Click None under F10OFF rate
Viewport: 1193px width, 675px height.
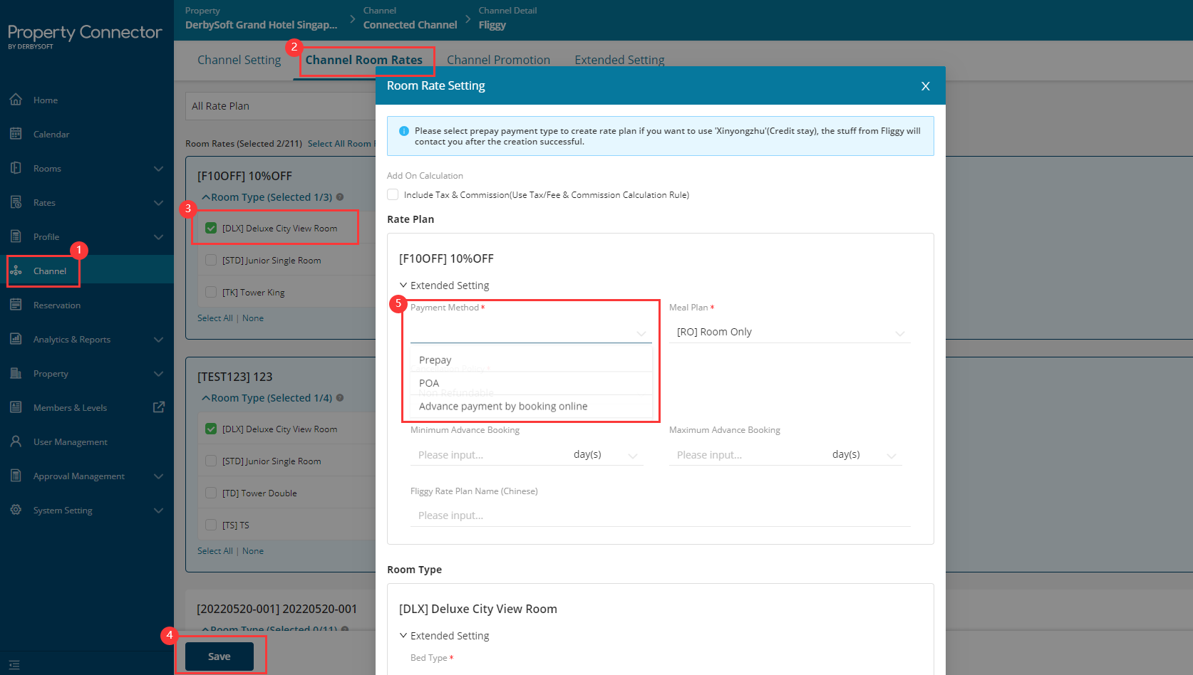point(253,318)
